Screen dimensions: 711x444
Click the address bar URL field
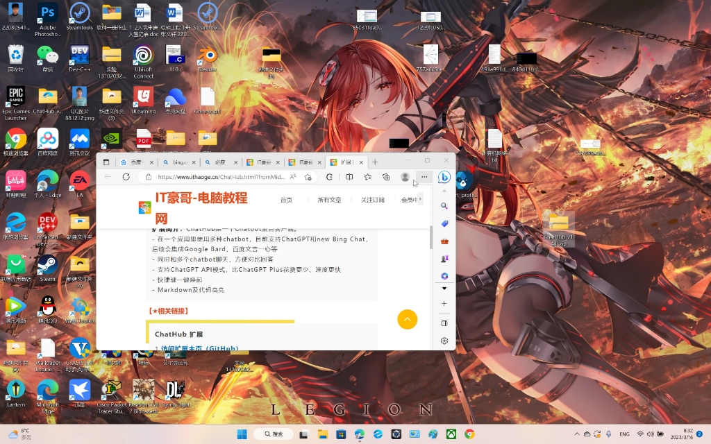[x=221, y=177]
